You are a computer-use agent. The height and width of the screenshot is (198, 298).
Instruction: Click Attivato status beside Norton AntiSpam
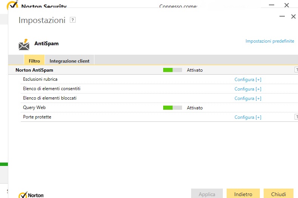(x=195, y=70)
